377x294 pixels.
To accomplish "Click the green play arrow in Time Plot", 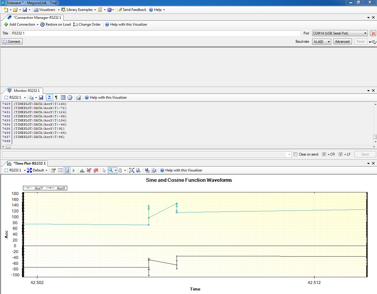I will click(x=74, y=170).
